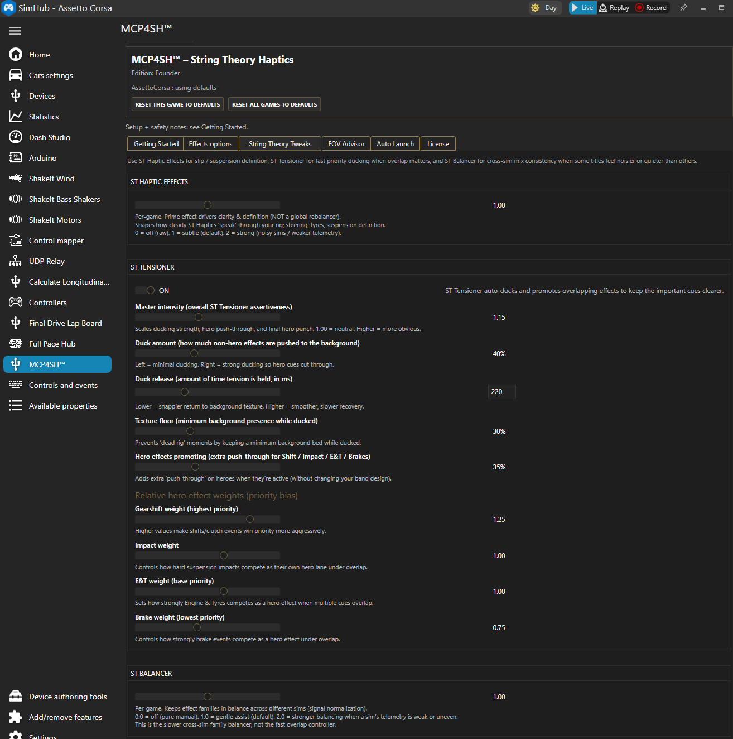Viewport: 733px width, 739px height.
Task: Open Controllers gamepad icon
Action: pos(16,303)
